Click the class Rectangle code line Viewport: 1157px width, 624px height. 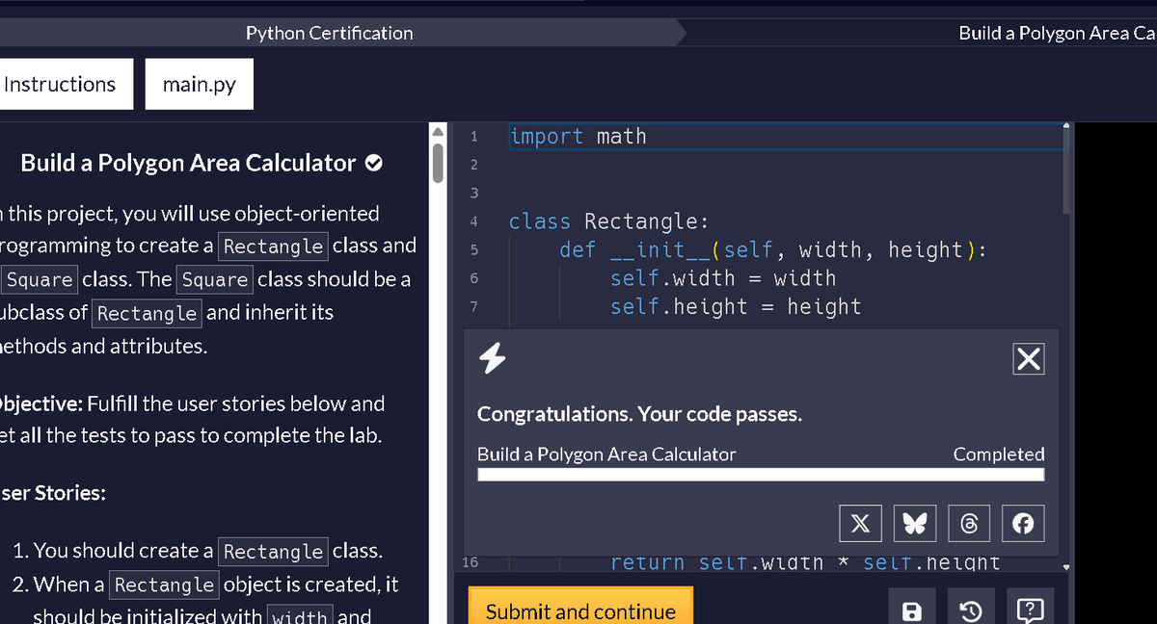[609, 221]
